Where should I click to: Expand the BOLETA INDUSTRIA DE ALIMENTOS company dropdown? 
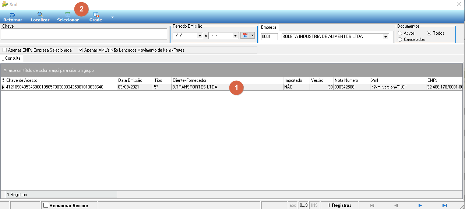click(385, 36)
